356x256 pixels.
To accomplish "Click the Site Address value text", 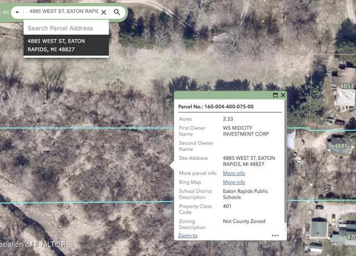I will [x=249, y=161].
